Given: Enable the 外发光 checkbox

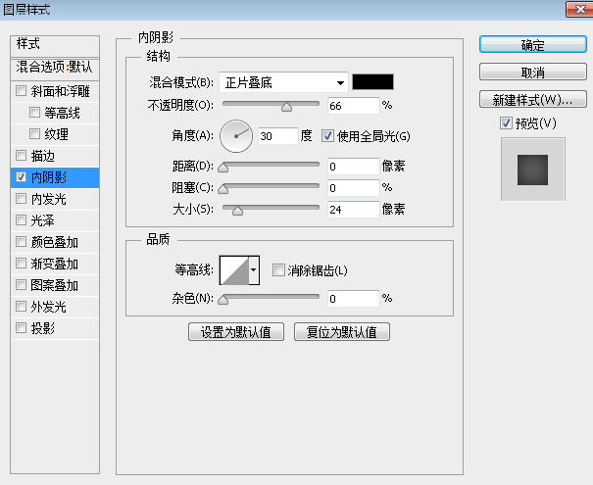Looking at the screenshot, I should click(x=21, y=307).
